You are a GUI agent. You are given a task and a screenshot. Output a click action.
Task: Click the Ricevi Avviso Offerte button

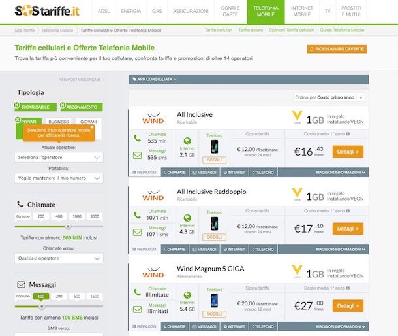point(337,49)
